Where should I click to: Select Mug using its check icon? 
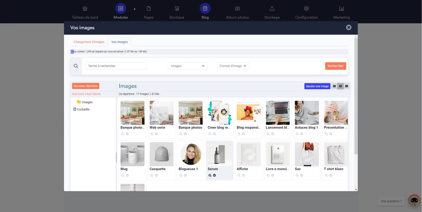pyautogui.click(x=127, y=175)
